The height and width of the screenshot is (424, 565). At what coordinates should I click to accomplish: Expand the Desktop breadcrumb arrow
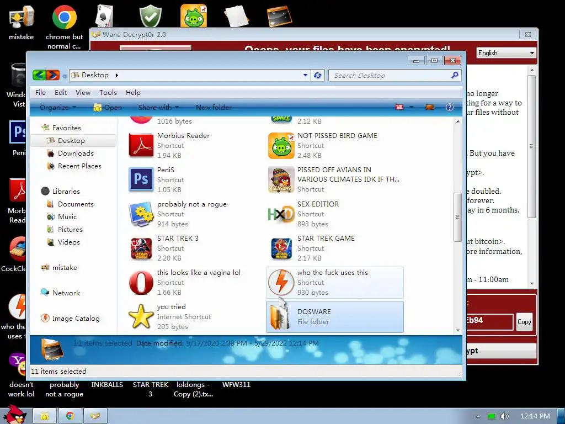pos(116,75)
